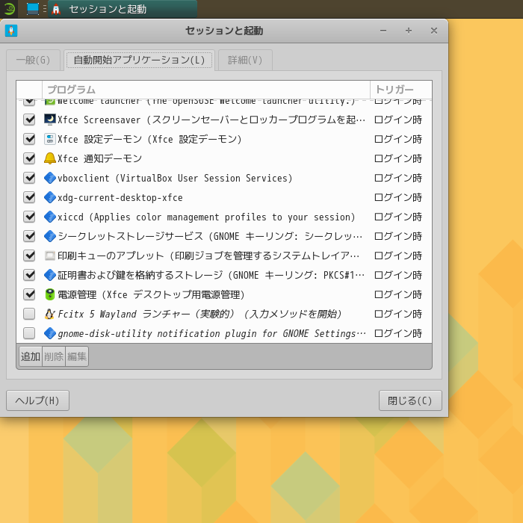Screen dimensions: 523x523
Task: Click the gnome-disk-utility row icon
Action: [50, 333]
